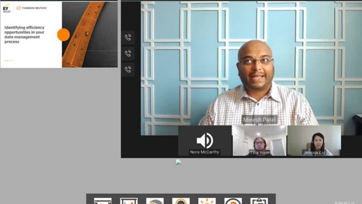Image resolution: width=362 pixels, height=204 pixels.
Task: Click the Minesh Patel name label
Action: coord(260,119)
